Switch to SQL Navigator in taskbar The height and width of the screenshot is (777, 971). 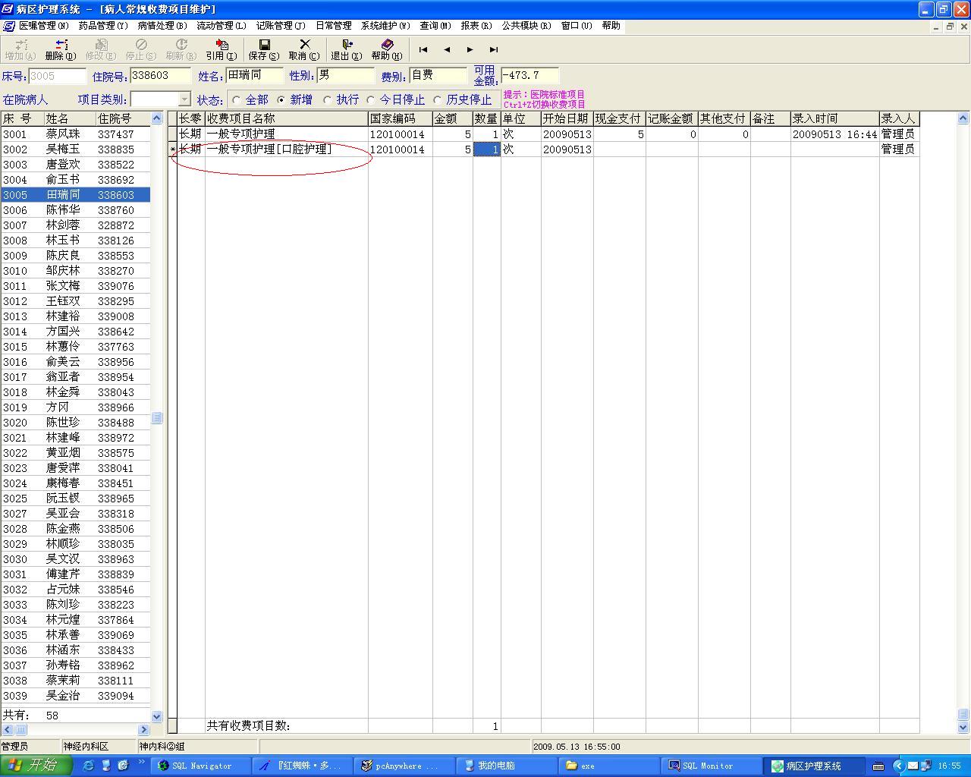201,766
